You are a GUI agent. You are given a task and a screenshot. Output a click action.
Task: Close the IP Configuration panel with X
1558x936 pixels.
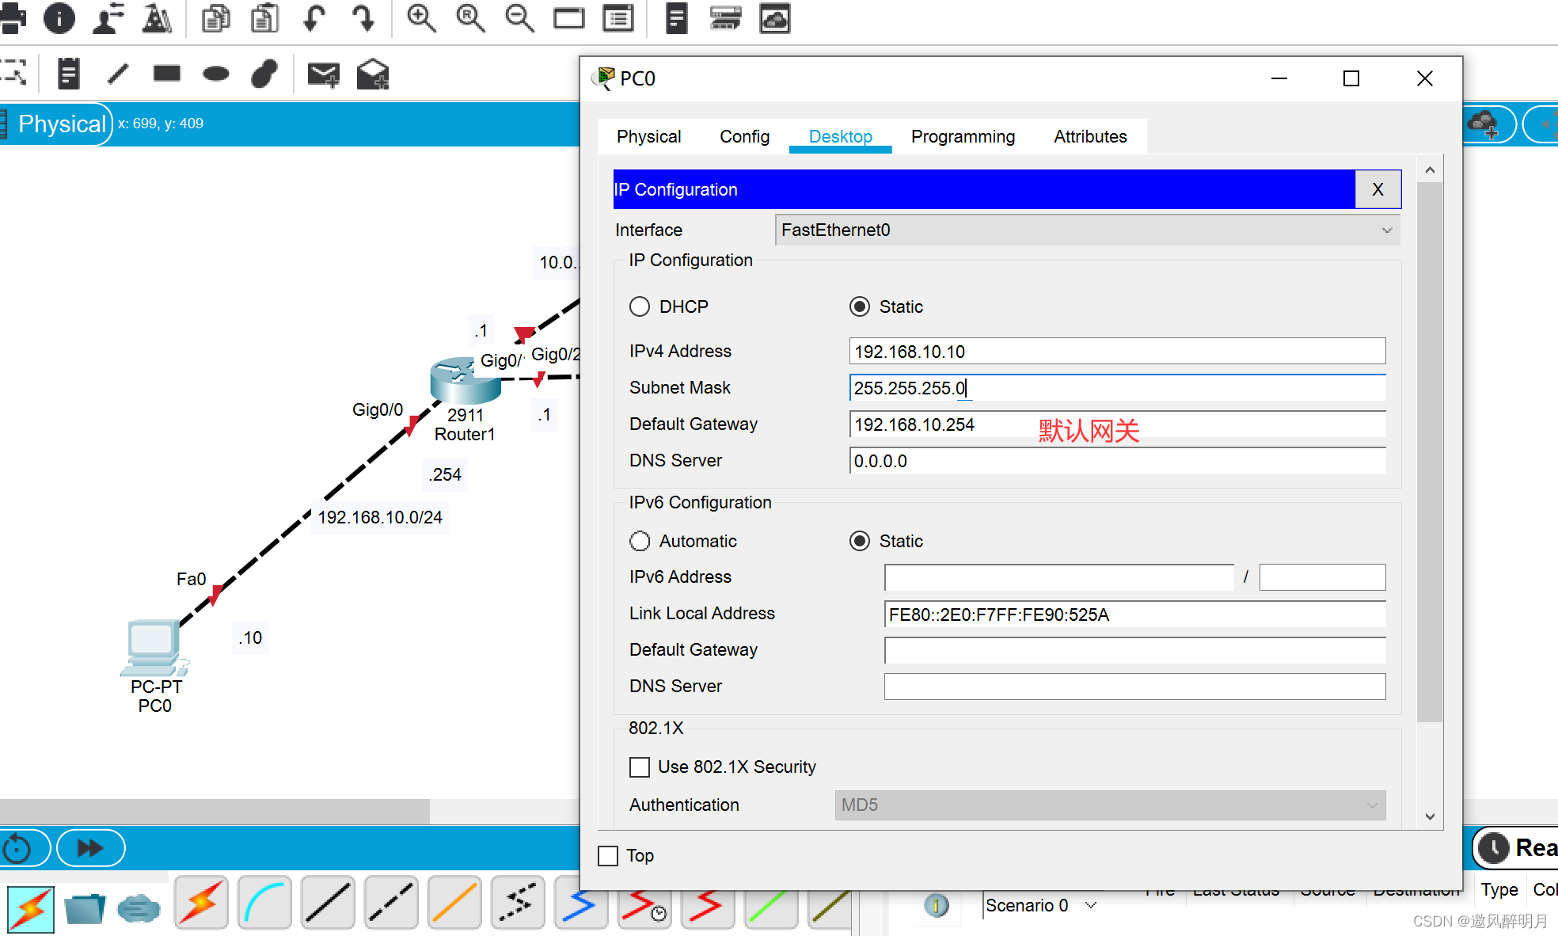pyautogui.click(x=1377, y=189)
